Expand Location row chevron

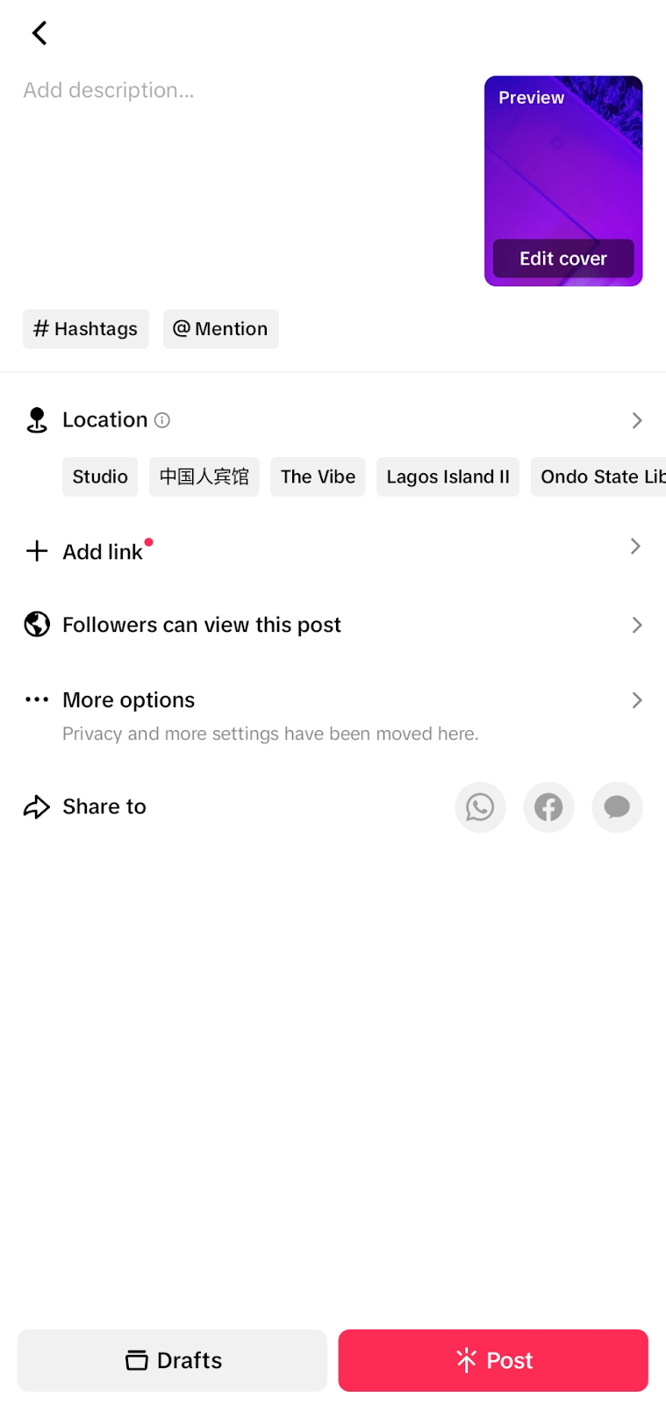coord(637,420)
